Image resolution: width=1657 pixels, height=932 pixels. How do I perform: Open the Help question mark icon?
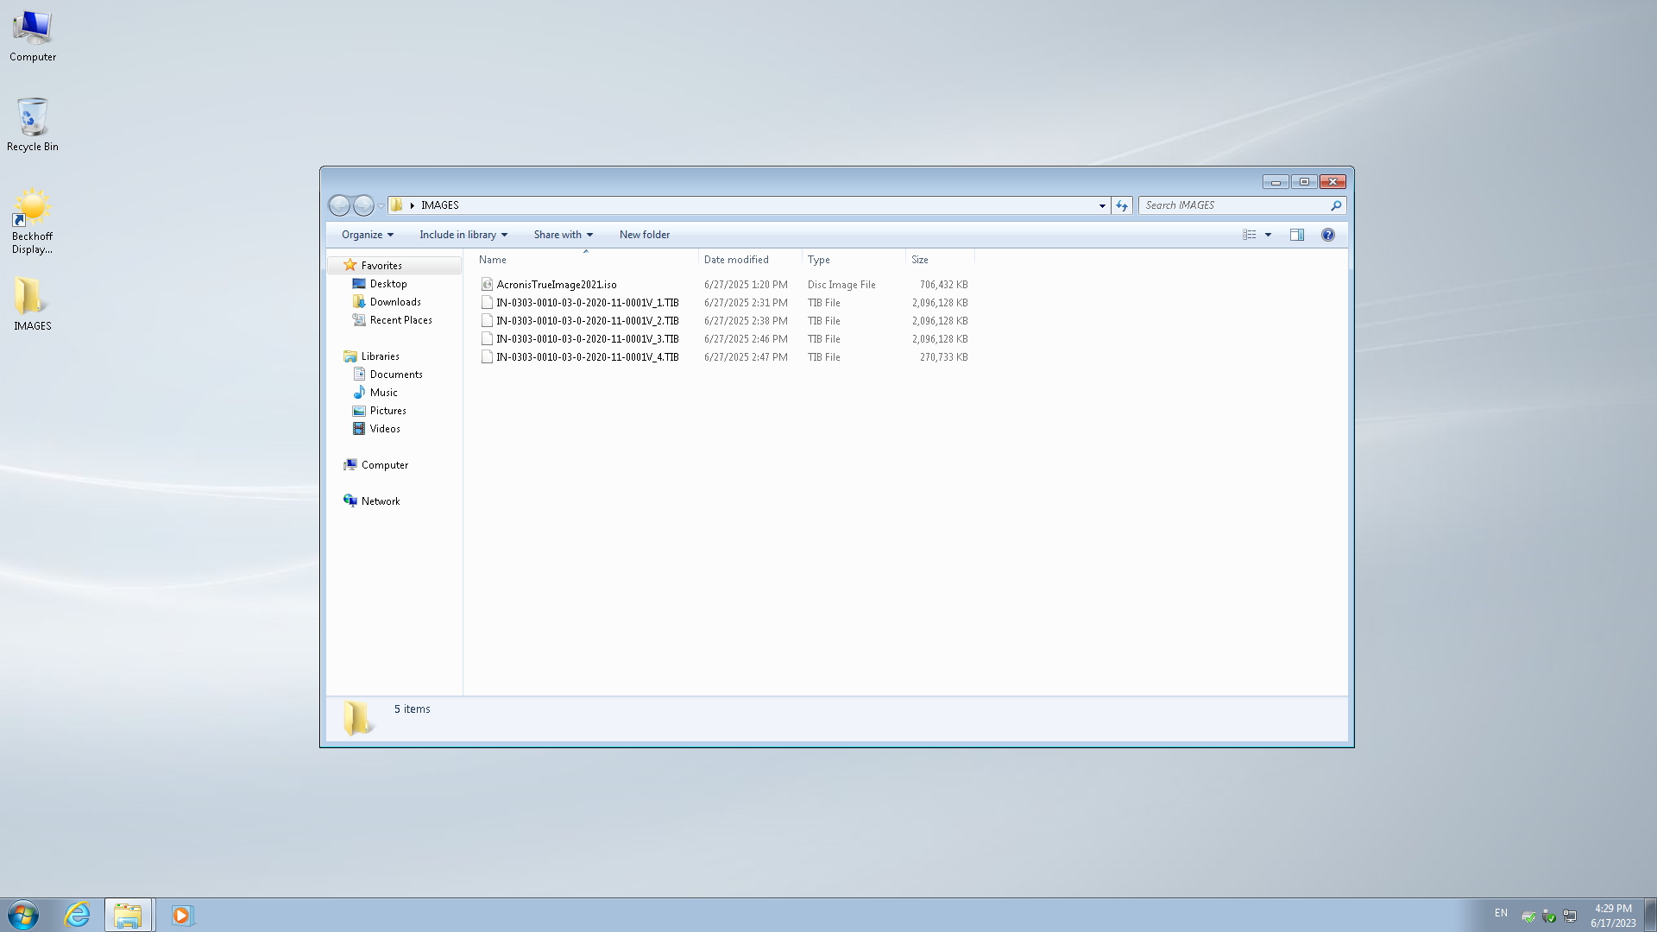pos(1327,235)
